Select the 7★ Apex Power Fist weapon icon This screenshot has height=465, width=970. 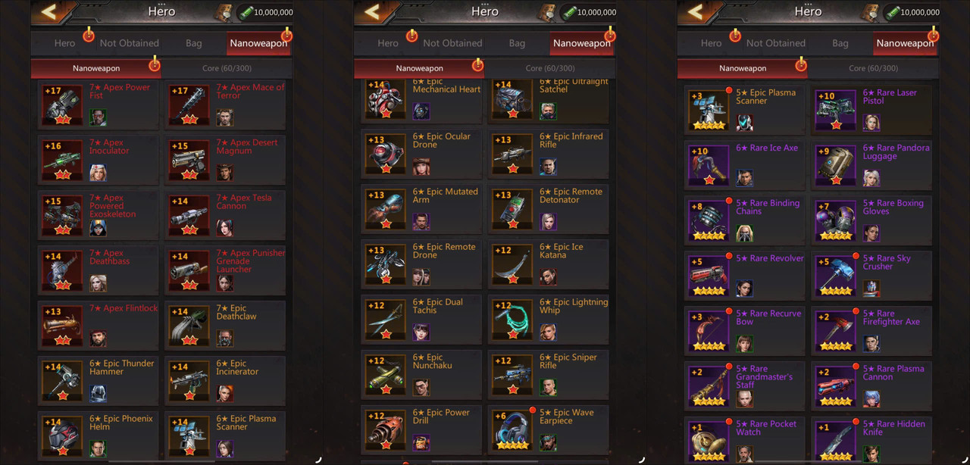tap(62, 105)
